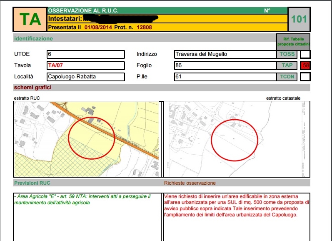Click the Rif. Tabelle proposte cittadini box
The width and height of the screenshot is (332, 241).
(x=293, y=42)
